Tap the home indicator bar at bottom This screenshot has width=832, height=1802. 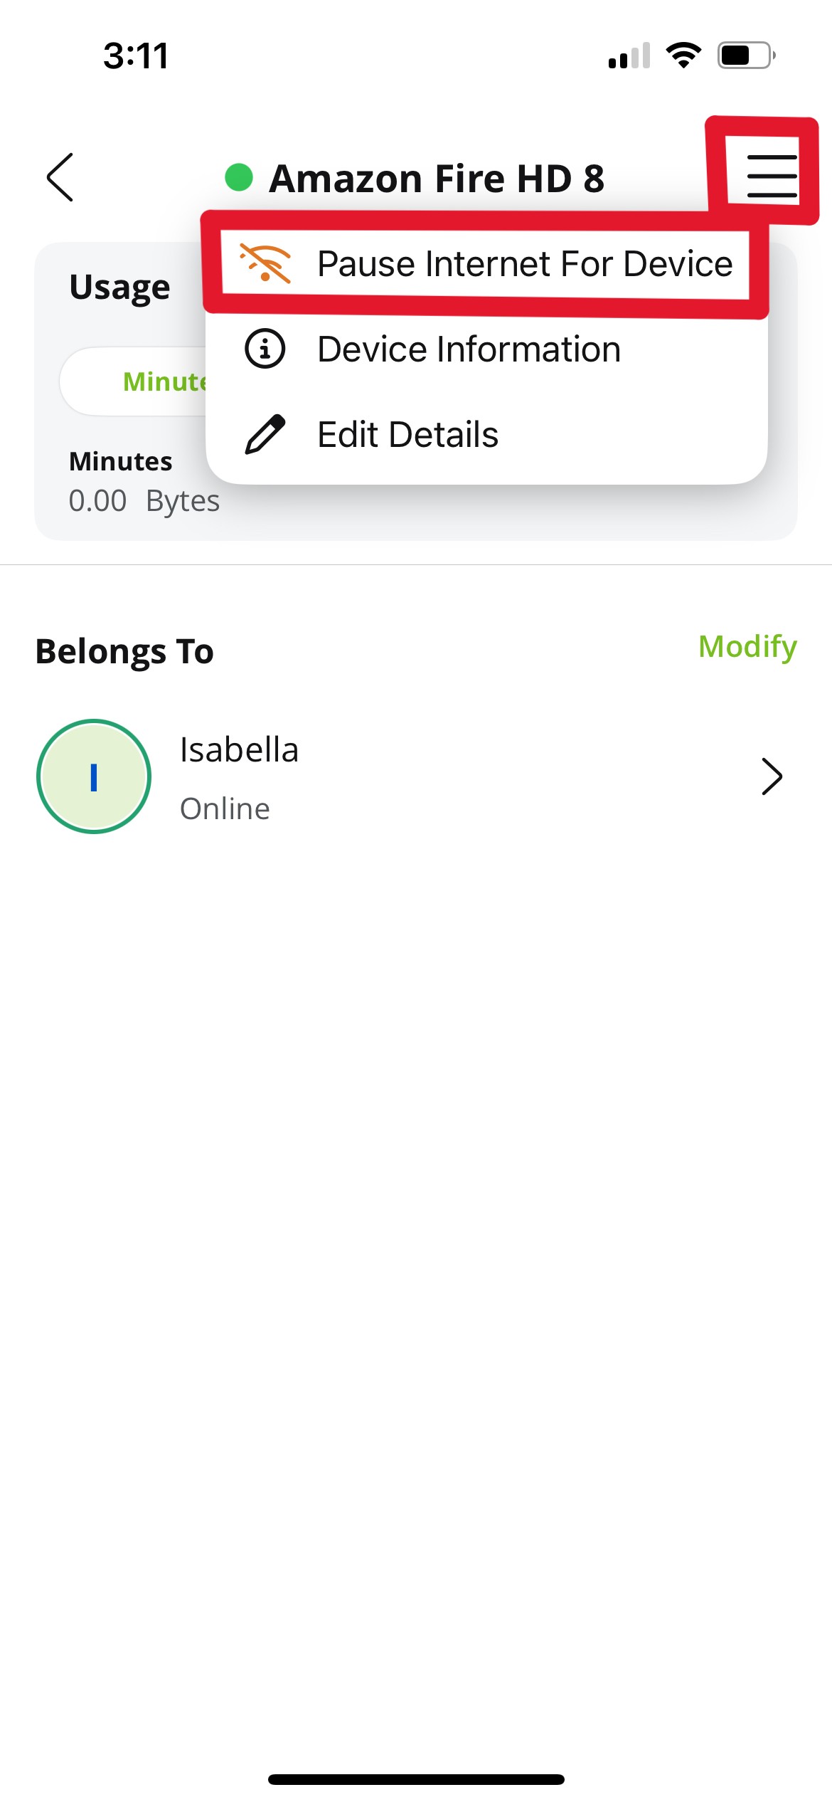416,1779
